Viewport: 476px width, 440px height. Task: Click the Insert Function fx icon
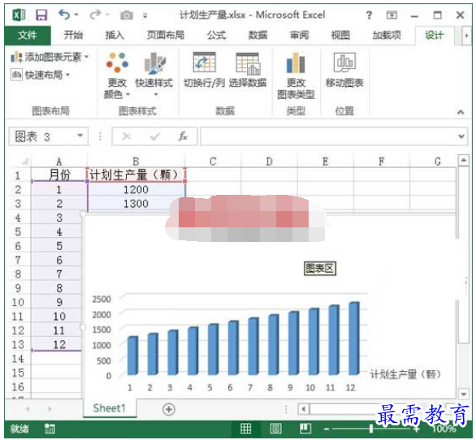(183, 136)
